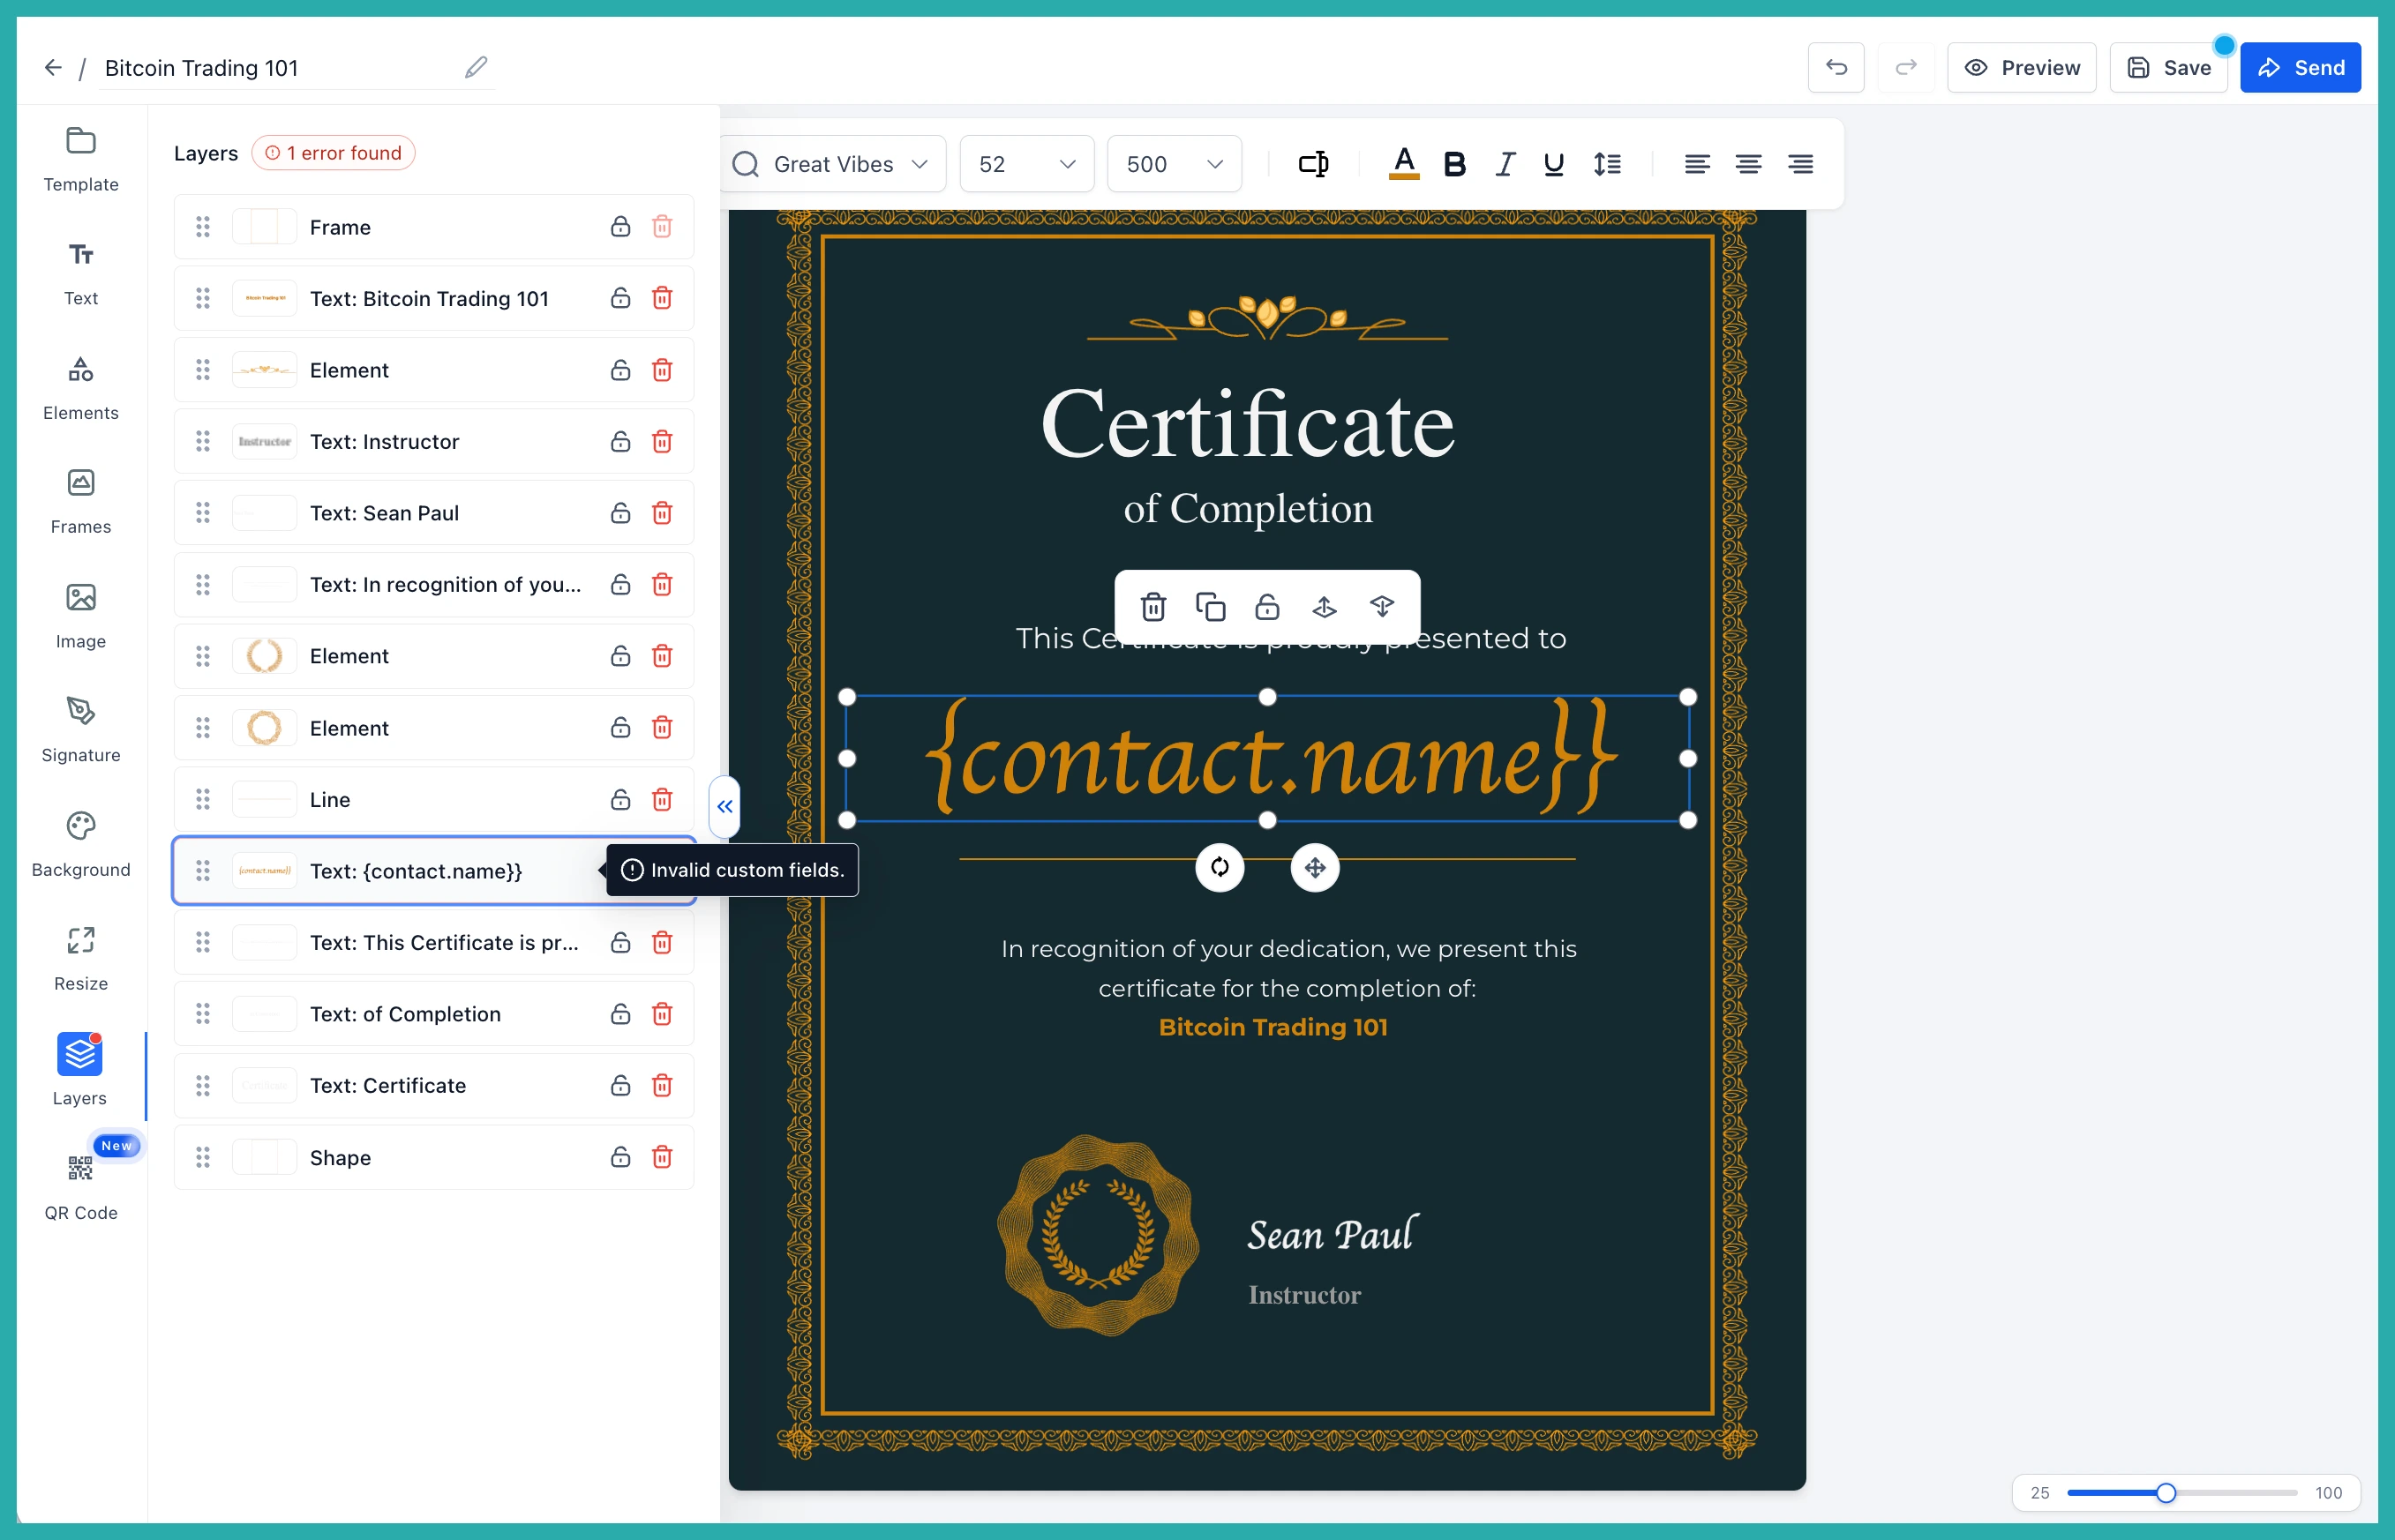Send selected element backward
This screenshot has height=1540, width=2395.
1380,607
